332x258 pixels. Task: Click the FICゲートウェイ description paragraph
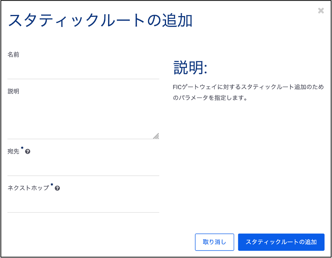point(248,92)
